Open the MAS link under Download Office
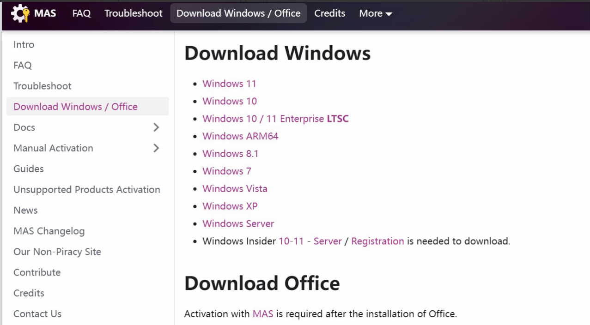Viewport: 590px width, 325px height. click(263, 314)
